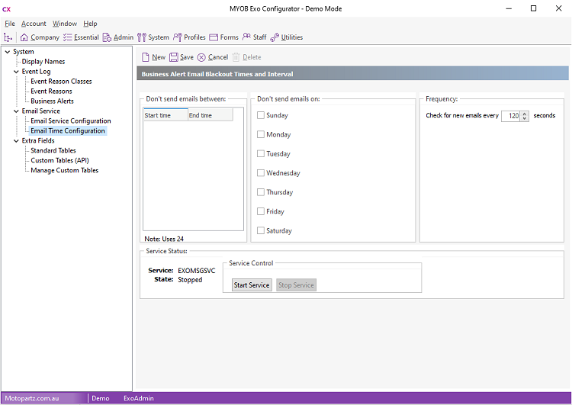Open the Admin toolbar icon
The height and width of the screenshot is (405, 572).
(107, 37)
